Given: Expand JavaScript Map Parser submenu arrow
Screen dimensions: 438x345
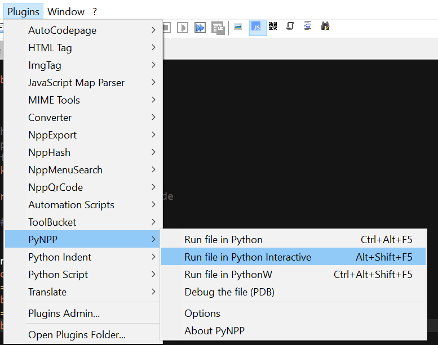Looking at the screenshot, I should (x=153, y=82).
